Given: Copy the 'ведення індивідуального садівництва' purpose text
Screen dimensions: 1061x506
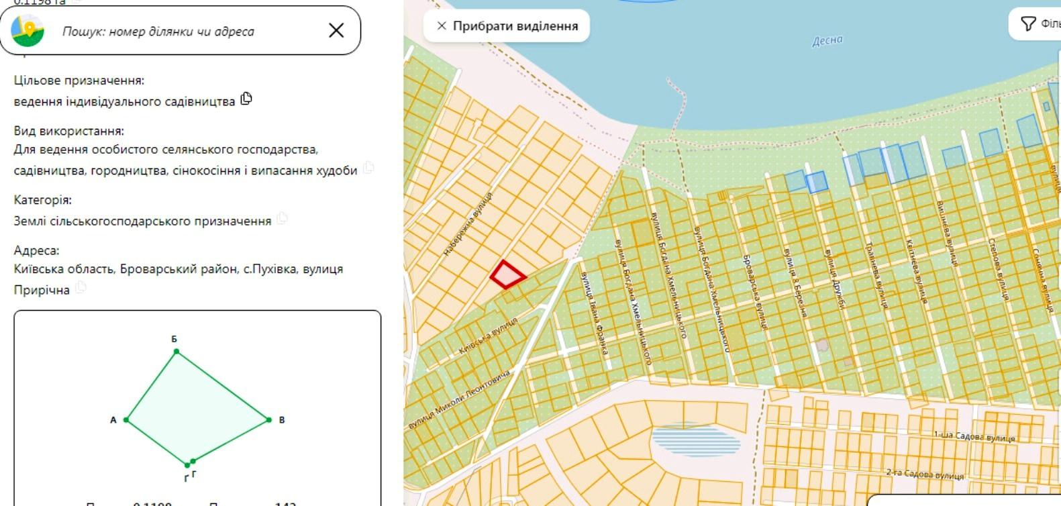Looking at the screenshot, I should point(246,99).
